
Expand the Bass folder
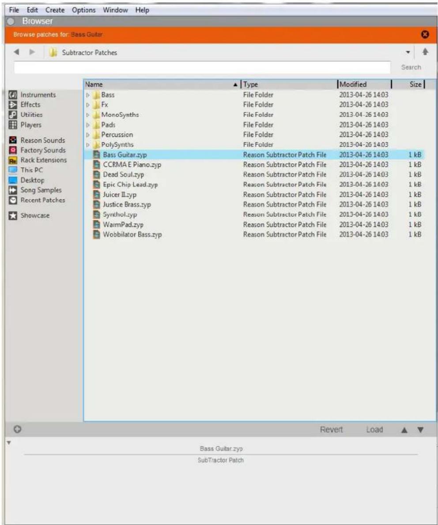coord(88,95)
